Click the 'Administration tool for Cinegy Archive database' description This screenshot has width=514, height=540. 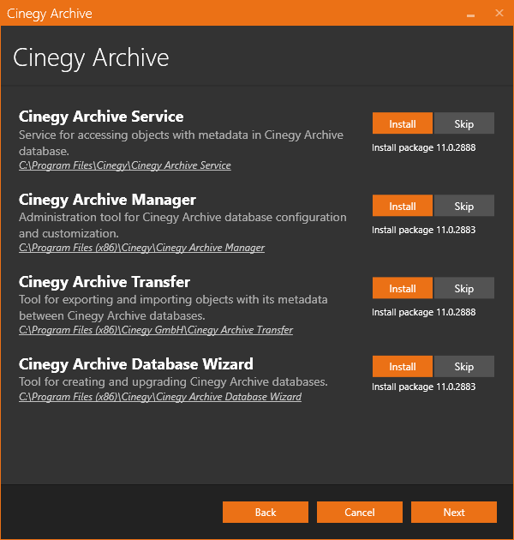[x=182, y=225]
